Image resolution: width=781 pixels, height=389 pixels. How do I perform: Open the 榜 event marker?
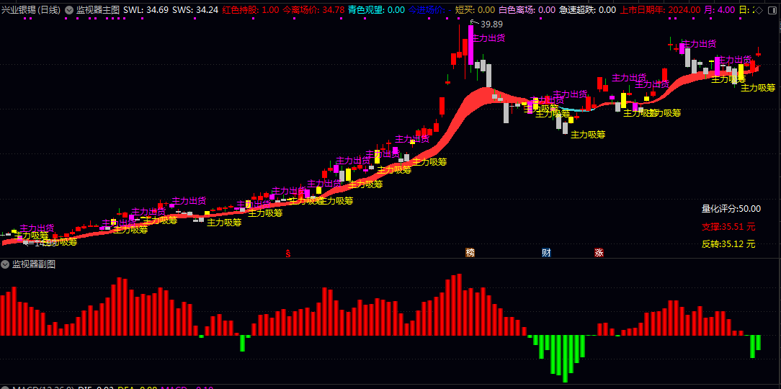click(470, 253)
